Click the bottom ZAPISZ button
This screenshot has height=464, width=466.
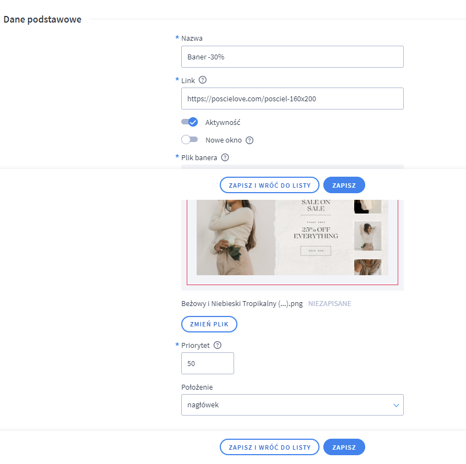click(344, 447)
